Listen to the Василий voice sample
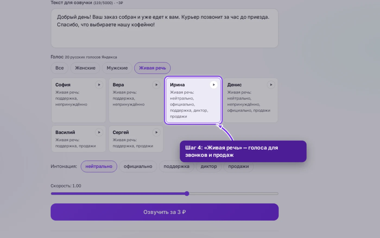This screenshot has height=238, width=380. (x=99, y=132)
